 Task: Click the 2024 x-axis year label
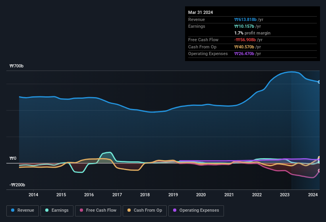(313, 195)
